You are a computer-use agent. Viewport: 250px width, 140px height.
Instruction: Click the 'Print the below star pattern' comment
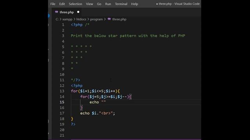pos(128,36)
